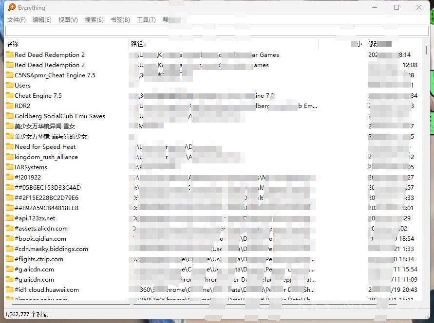
Task: Click folder icon beside kingdom_rush_alliance
Action: tap(10, 157)
